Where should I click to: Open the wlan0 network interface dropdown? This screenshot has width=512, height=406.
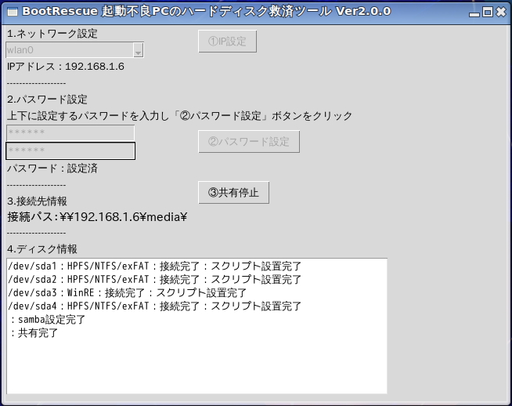click(138, 50)
